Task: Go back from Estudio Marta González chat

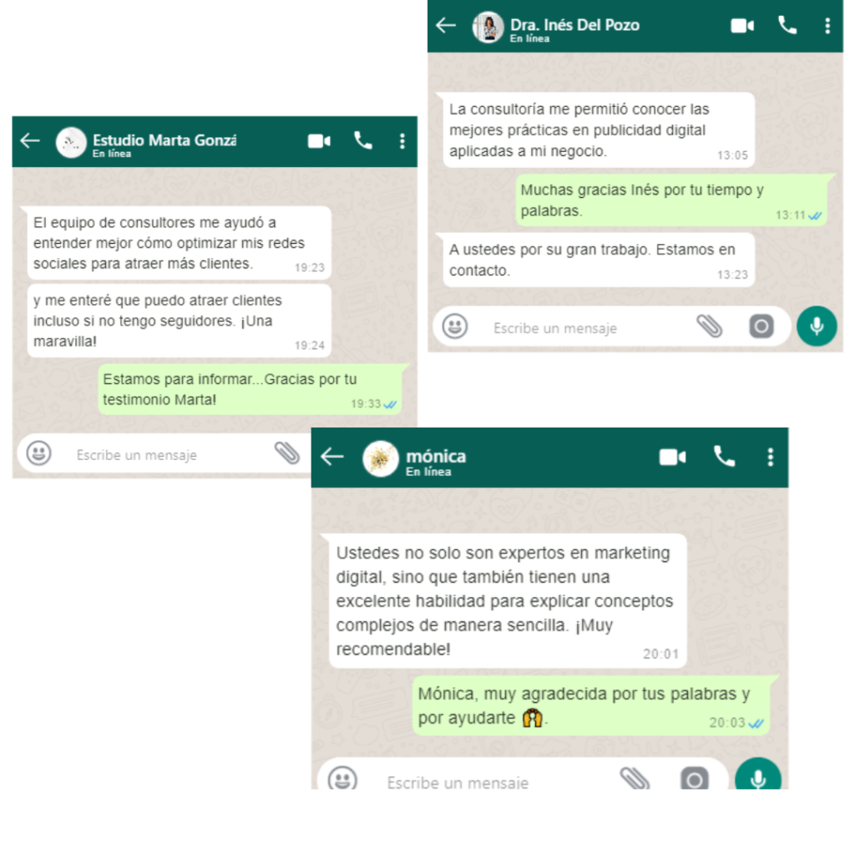Action: 30,140
